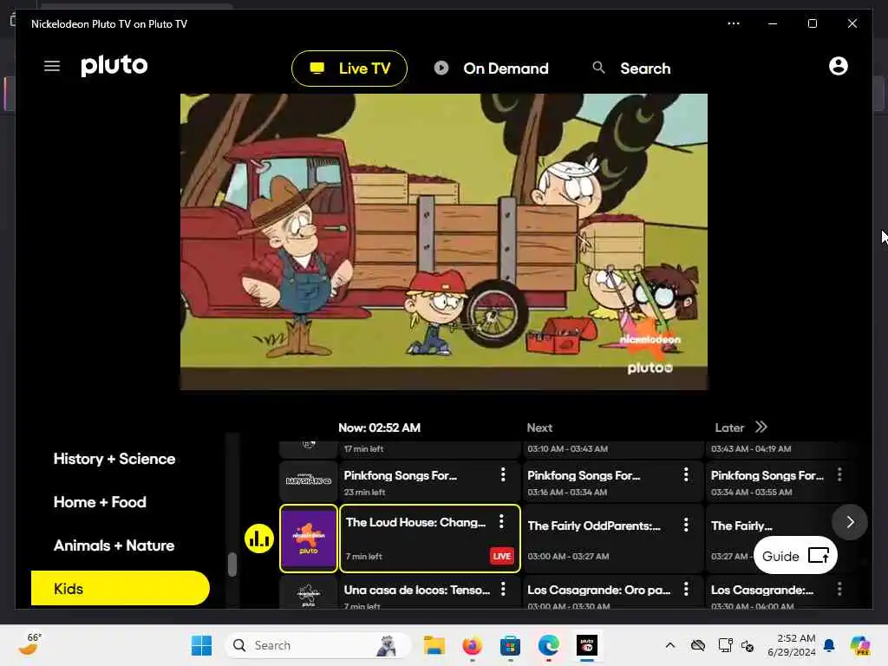Image resolution: width=888 pixels, height=666 pixels.
Task: Open Firefox from the taskbar
Action: 472,645
